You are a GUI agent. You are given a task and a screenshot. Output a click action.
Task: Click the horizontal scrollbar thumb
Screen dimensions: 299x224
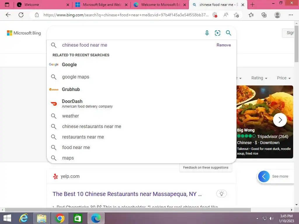coord(128,210)
